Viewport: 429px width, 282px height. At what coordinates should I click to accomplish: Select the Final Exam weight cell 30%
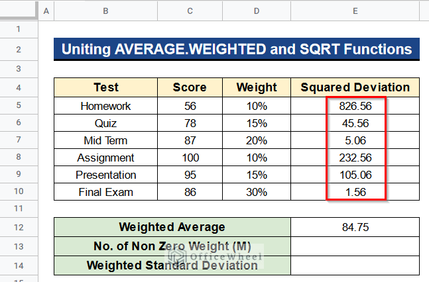257,192
